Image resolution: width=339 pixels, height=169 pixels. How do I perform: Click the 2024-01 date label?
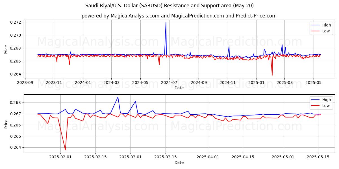point(83,83)
